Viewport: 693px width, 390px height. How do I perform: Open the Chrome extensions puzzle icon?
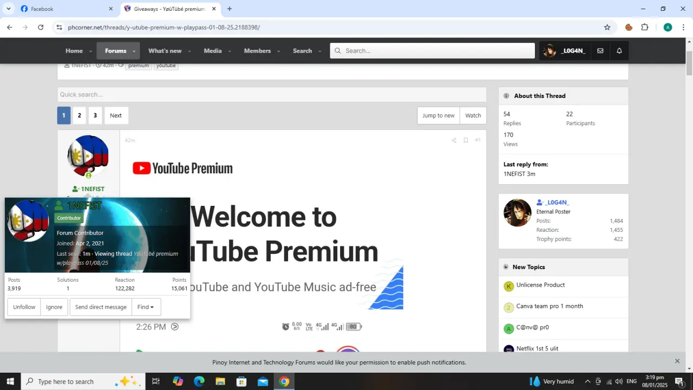[x=645, y=27]
